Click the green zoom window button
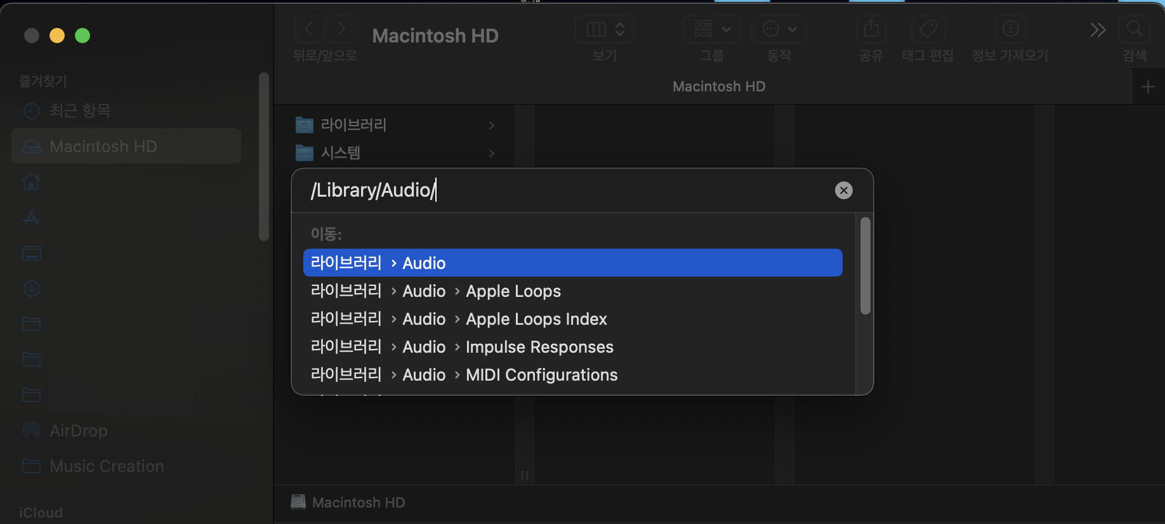The image size is (1165, 524). [82, 36]
